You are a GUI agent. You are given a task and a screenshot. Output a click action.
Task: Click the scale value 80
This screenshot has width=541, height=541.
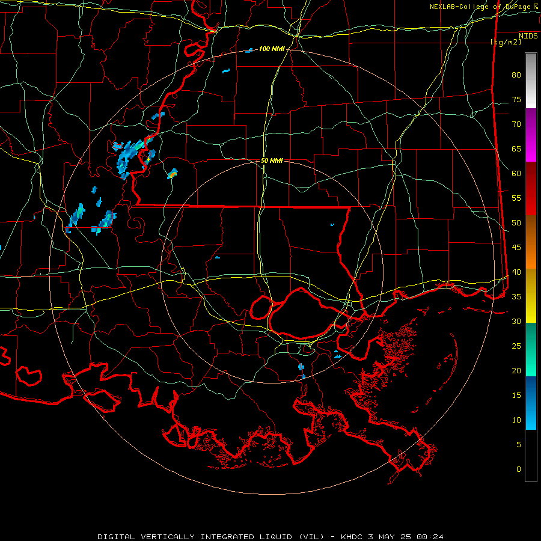516,75
